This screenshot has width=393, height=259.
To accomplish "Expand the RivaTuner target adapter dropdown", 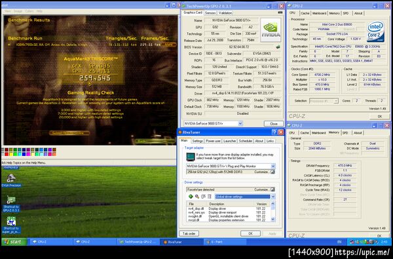I will (272, 166).
